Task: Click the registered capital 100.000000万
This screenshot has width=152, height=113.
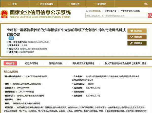Action: tap(23, 88)
